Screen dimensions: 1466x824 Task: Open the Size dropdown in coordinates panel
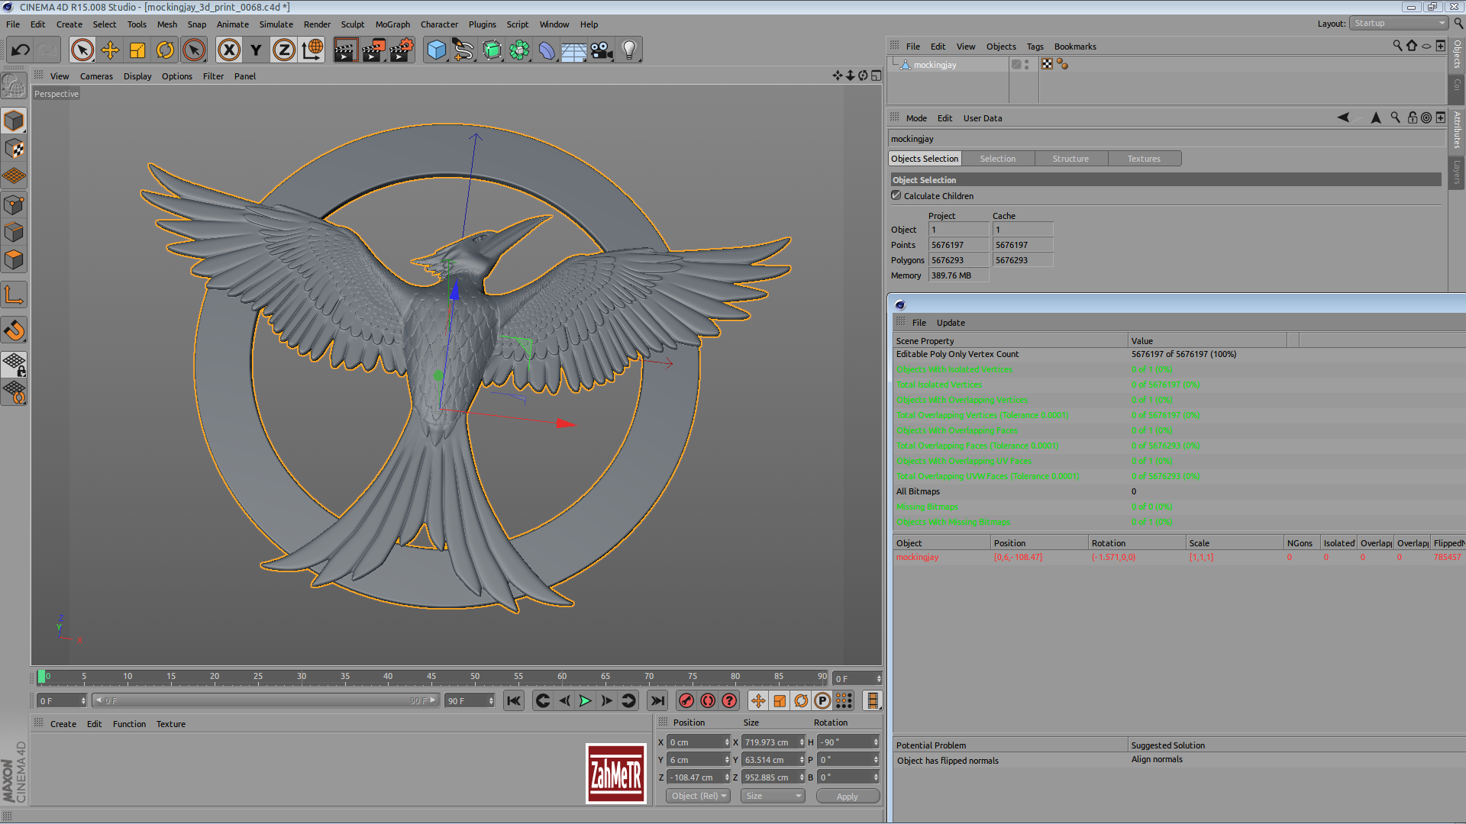(x=772, y=796)
